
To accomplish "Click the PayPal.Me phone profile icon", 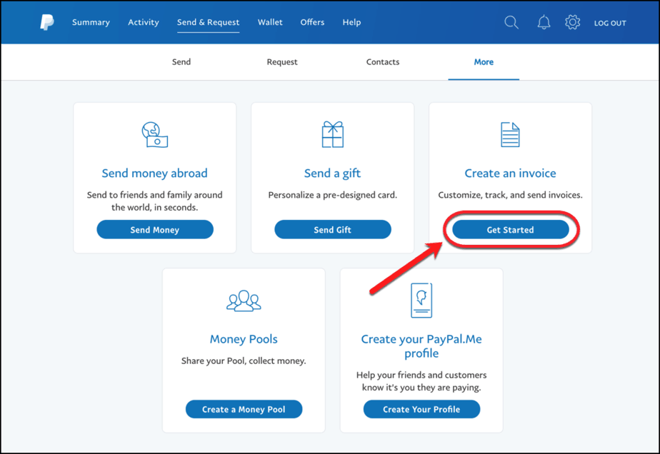I will 421,300.
